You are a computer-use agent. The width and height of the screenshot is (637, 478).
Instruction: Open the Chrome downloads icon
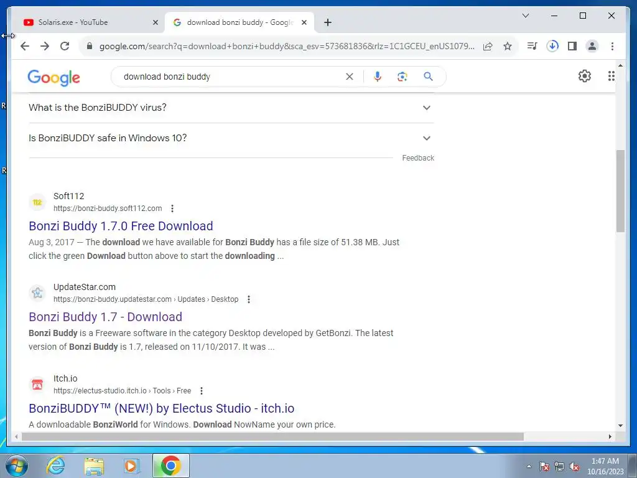click(552, 46)
